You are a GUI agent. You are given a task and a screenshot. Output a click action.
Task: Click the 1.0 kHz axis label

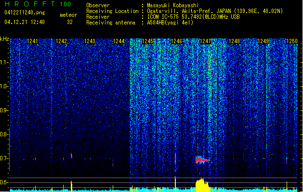4,86
